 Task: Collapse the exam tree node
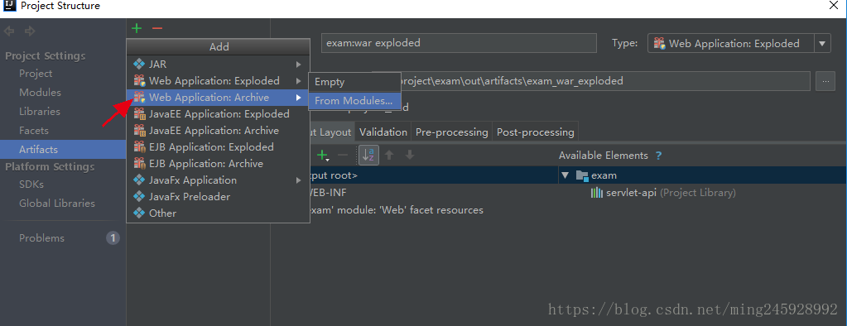pyautogui.click(x=565, y=175)
